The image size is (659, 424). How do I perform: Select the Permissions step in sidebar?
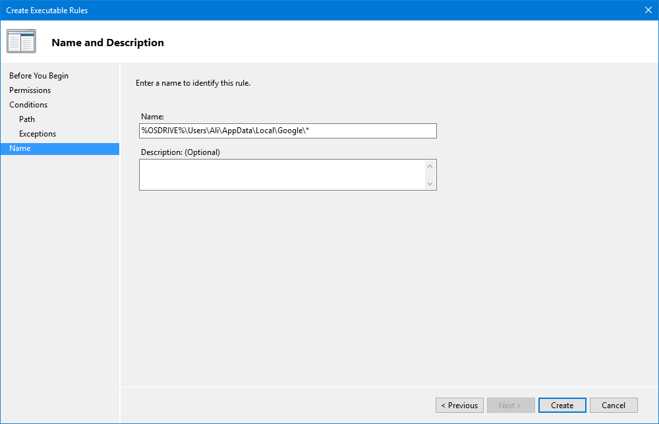[30, 90]
